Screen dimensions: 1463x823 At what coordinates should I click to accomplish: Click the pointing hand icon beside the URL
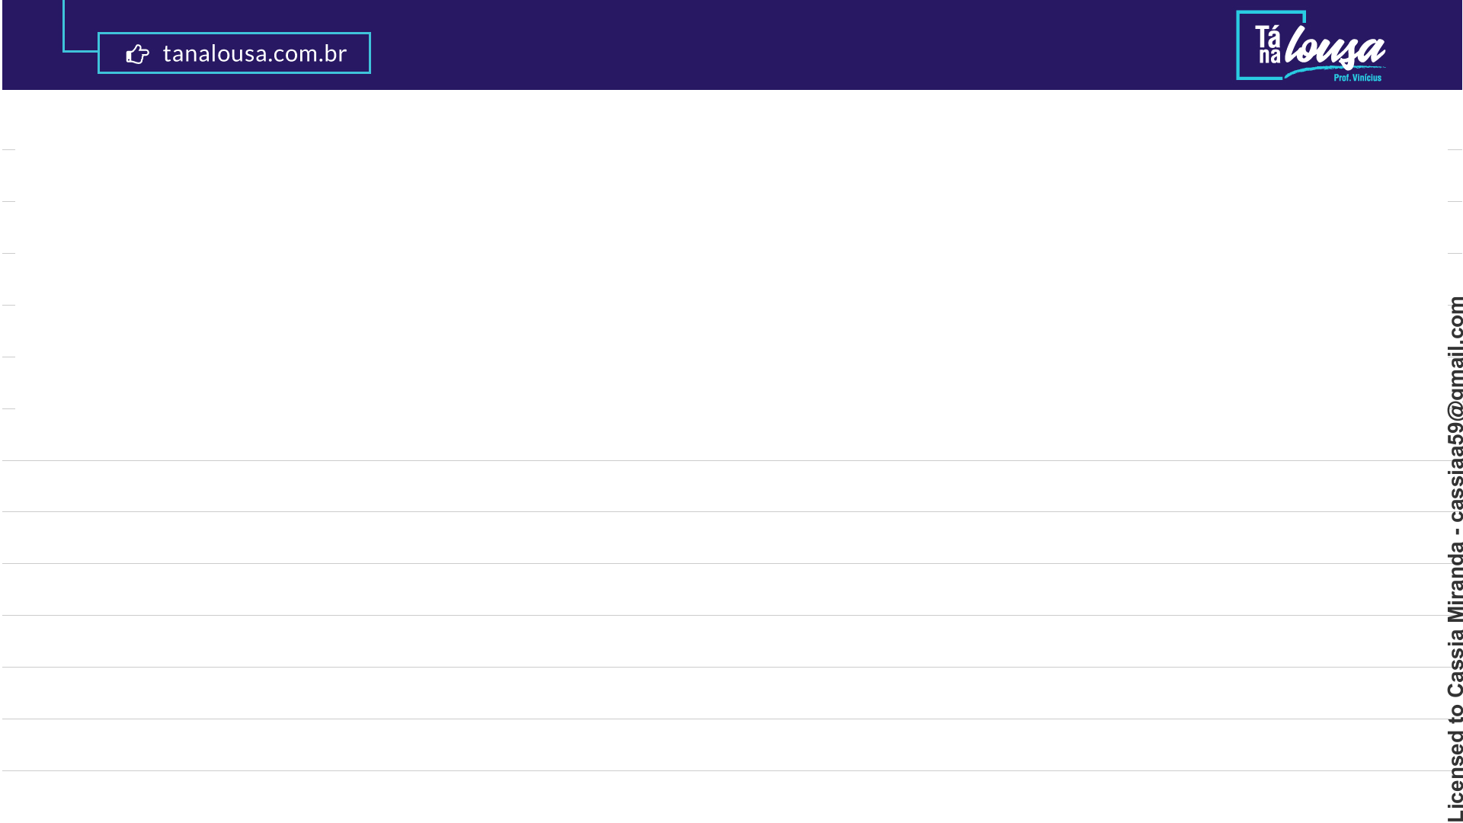pyautogui.click(x=138, y=54)
